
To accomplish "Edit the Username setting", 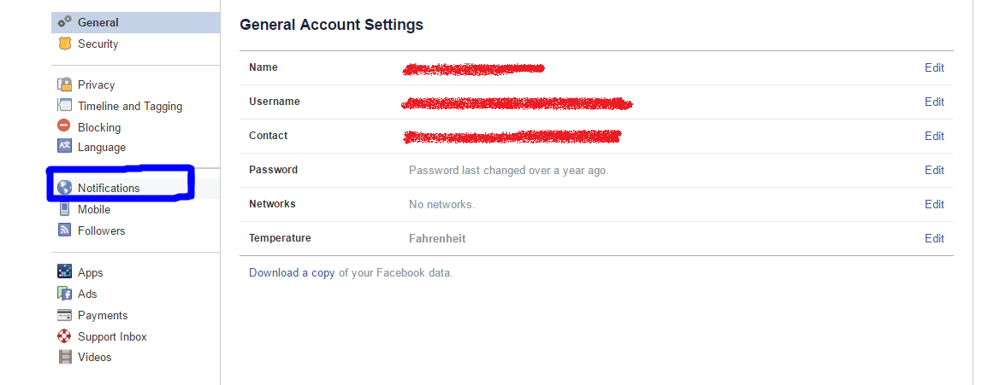I will click(x=934, y=102).
